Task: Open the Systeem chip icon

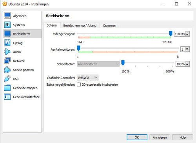Action: tap(7, 25)
